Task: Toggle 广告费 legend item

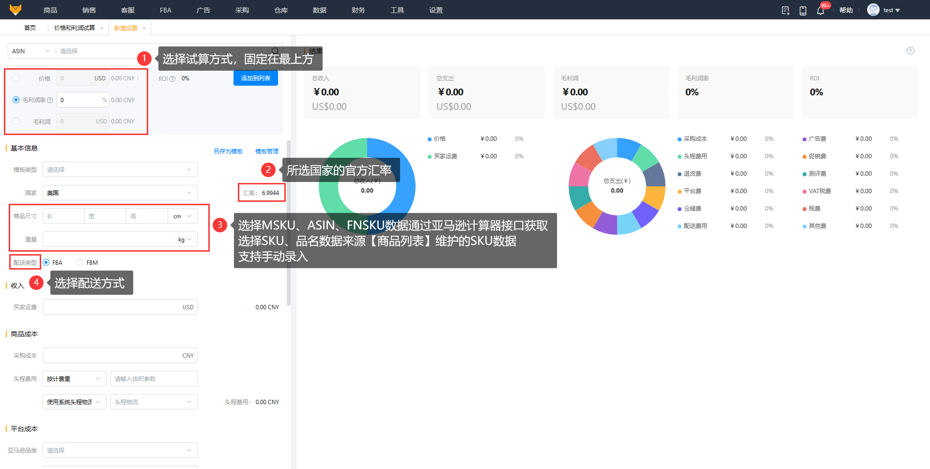Action: pos(815,139)
